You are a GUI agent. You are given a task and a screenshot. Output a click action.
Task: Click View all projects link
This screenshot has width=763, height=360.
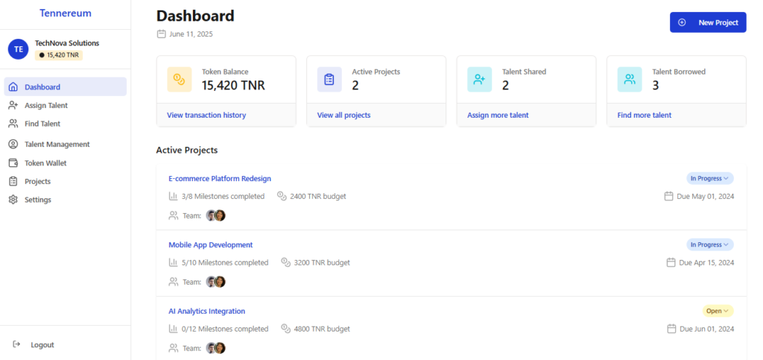343,116
